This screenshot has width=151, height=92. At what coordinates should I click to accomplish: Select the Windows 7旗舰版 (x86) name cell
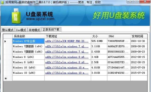(x=28, y=52)
